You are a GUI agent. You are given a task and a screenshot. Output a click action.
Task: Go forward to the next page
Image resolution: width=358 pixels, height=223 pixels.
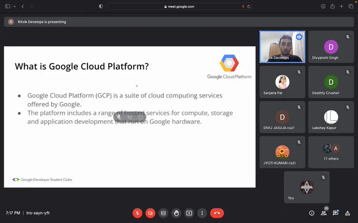click(31, 6)
